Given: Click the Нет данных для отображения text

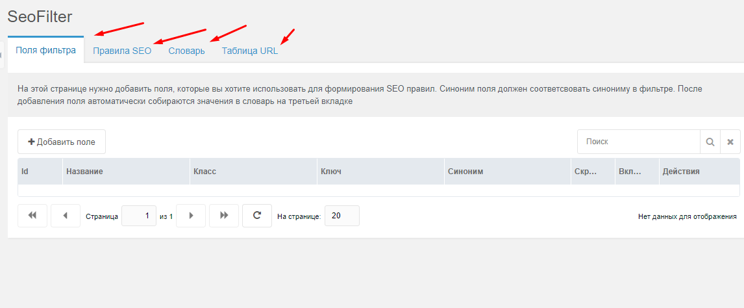Looking at the screenshot, I should pos(688,216).
